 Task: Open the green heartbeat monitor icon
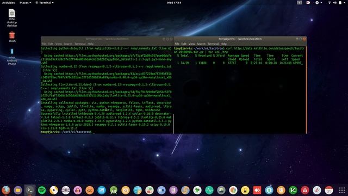pos(209,190)
